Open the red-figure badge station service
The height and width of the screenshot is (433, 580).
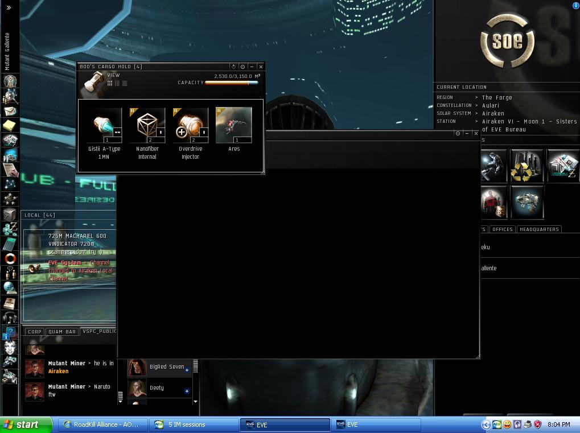(x=494, y=202)
